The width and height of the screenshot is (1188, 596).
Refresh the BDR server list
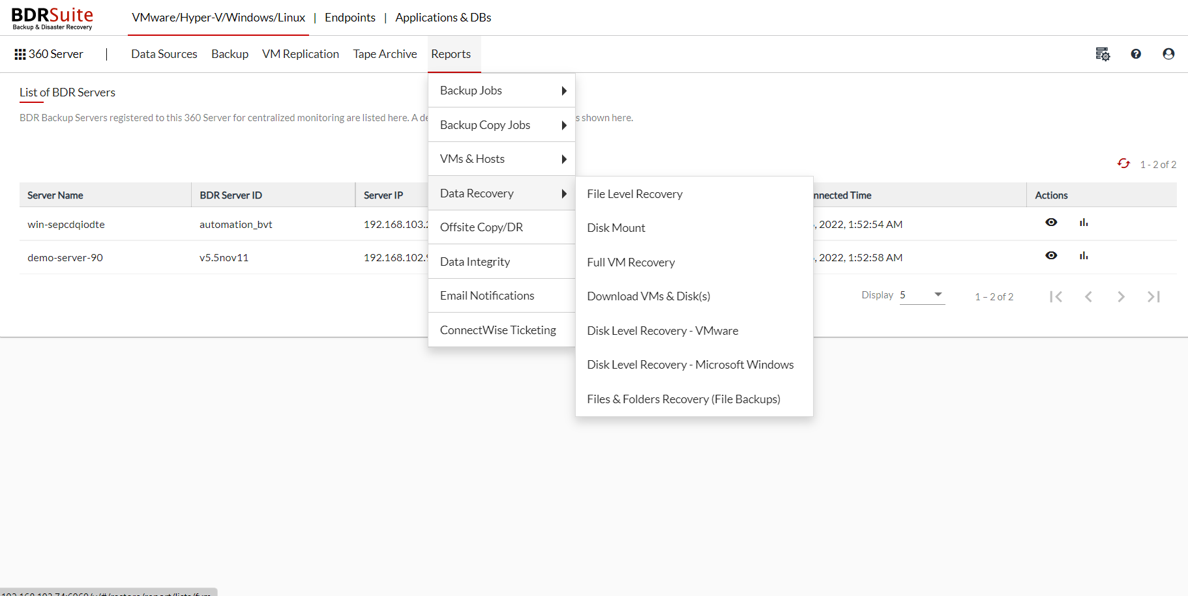click(1123, 163)
